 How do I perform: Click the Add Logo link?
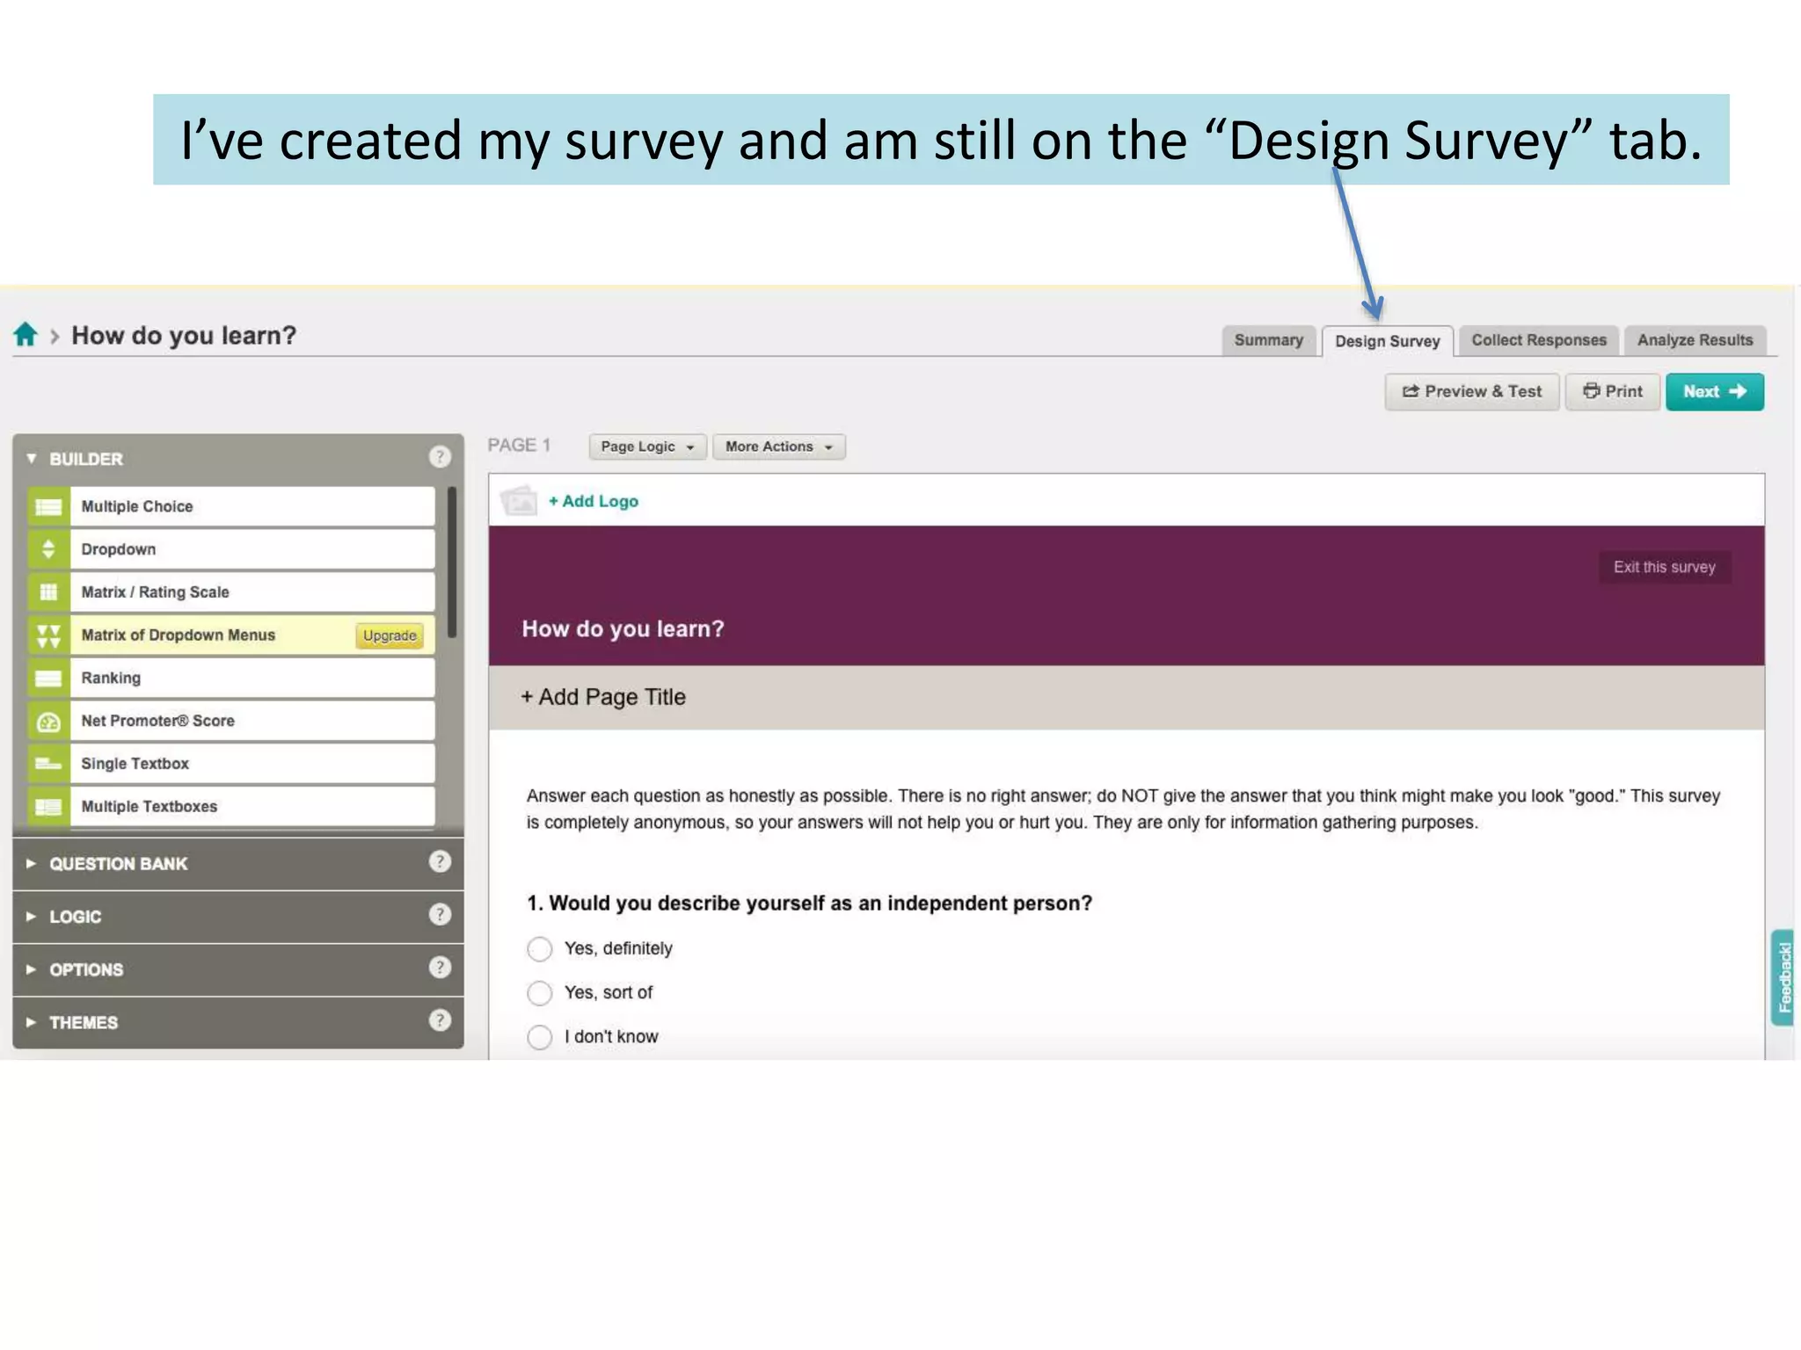pos(594,501)
